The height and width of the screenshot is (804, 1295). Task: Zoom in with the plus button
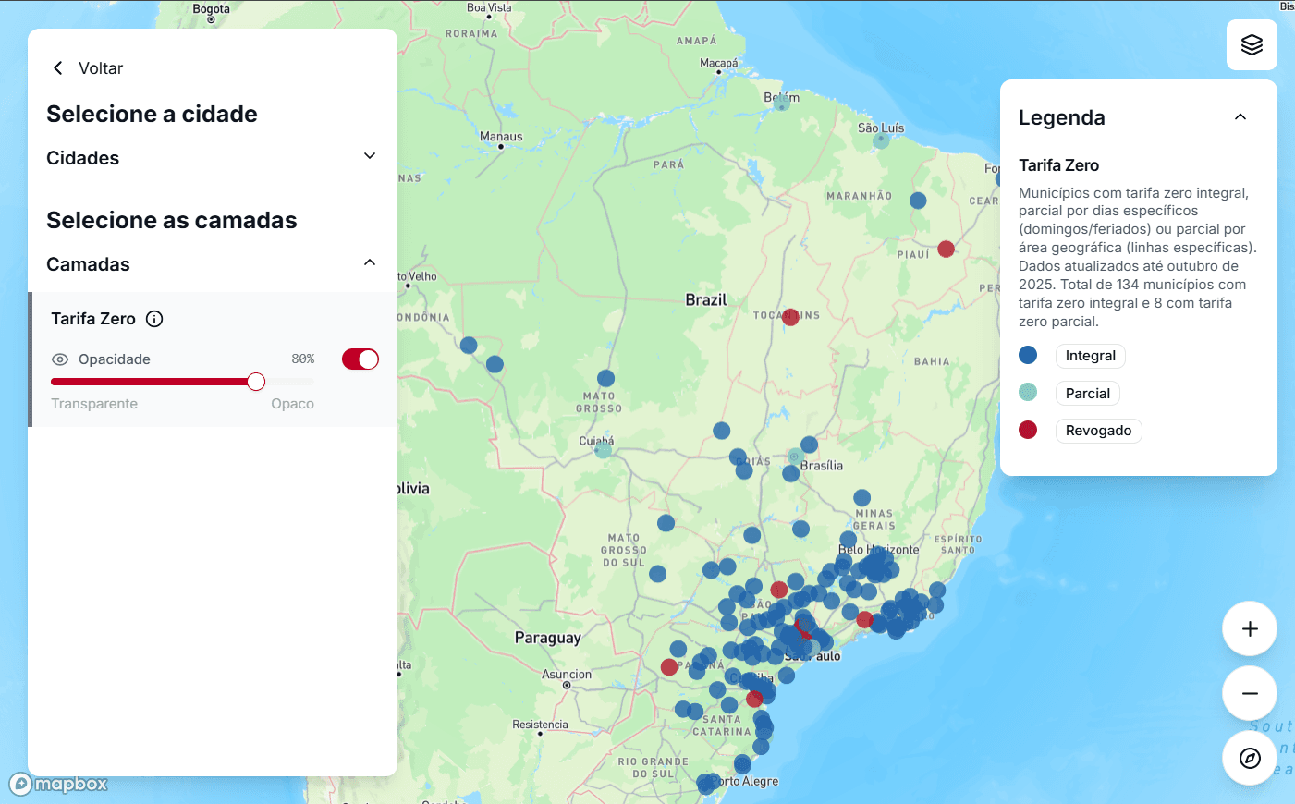(1250, 629)
